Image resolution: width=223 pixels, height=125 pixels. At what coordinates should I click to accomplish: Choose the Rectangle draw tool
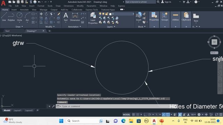pos(33,14)
